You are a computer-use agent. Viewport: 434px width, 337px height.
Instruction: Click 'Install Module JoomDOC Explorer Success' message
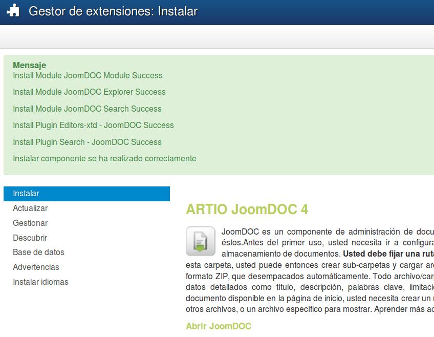pos(89,92)
